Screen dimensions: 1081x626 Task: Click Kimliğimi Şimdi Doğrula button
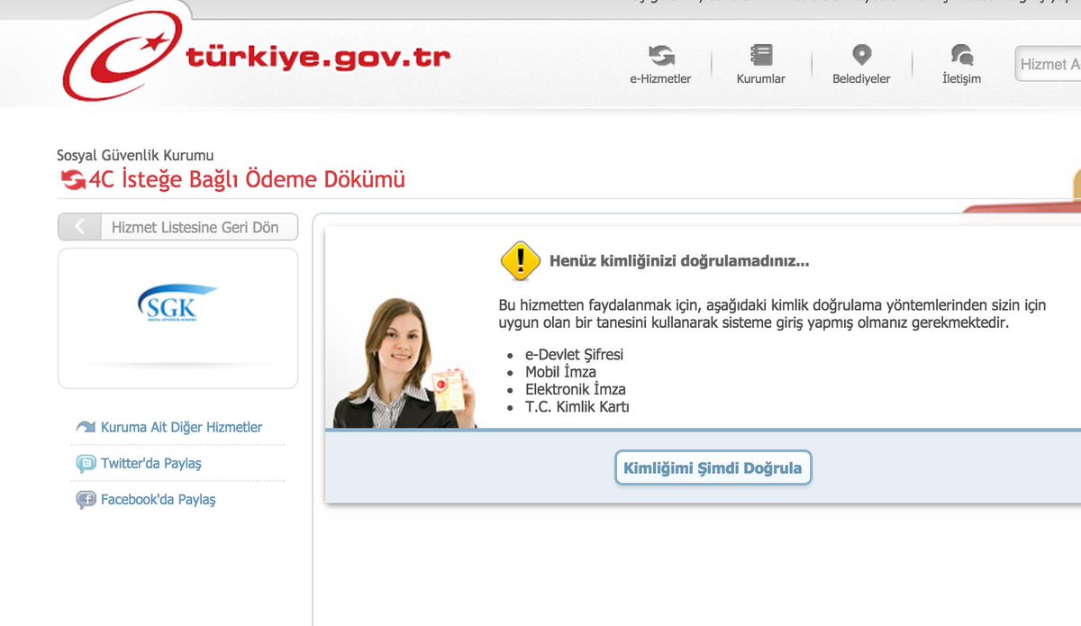pyautogui.click(x=713, y=468)
